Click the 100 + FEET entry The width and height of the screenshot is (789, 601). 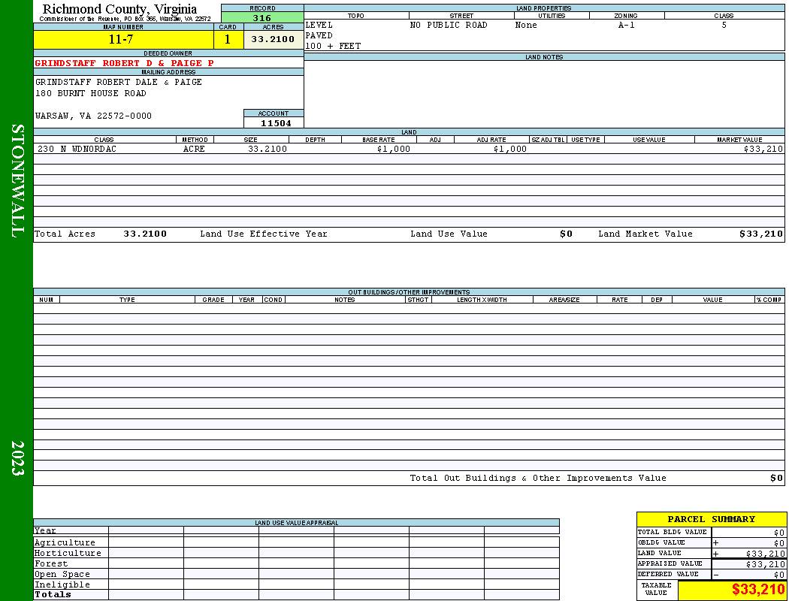[x=333, y=47]
